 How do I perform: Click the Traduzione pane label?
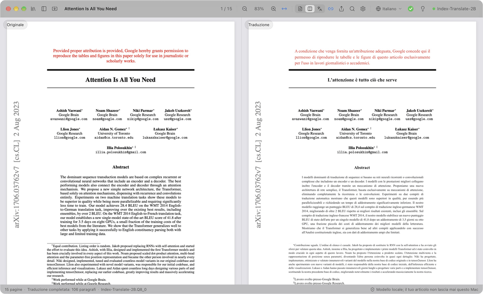click(x=259, y=25)
